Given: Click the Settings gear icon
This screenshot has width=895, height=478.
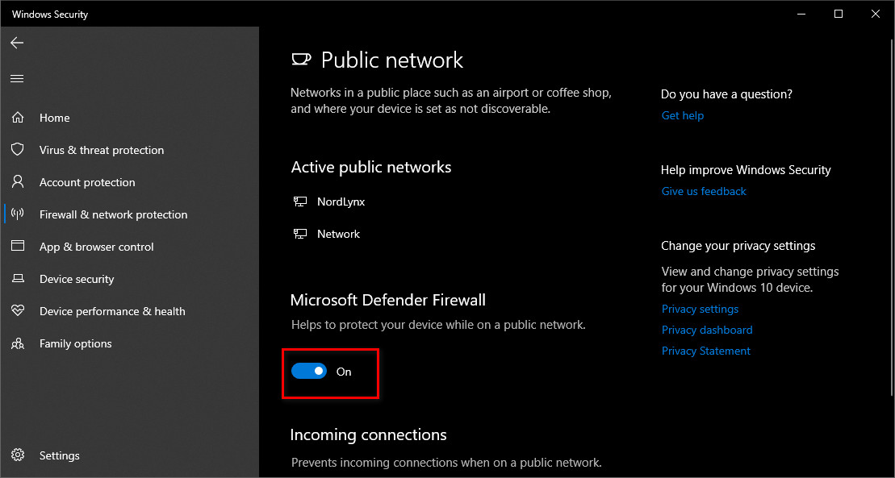Looking at the screenshot, I should coord(17,455).
